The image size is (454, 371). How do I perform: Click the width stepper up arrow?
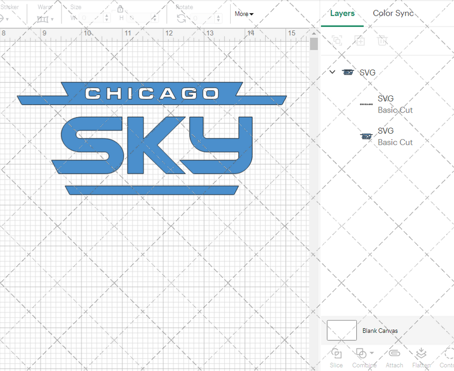107,17
